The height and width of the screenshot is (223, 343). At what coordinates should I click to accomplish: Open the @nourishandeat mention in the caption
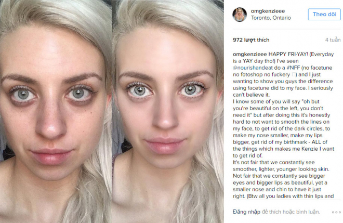pyautogui.click(x=253, y=68)
